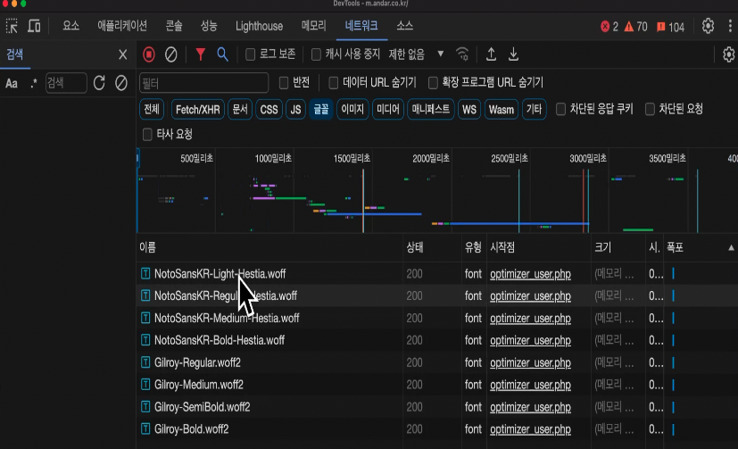The width and height of the screenshot is (738, 449).
Task: Open optimizer_user.php link for NotoSansKR-Medium-Hestia.woff
Action: point(530,318)
